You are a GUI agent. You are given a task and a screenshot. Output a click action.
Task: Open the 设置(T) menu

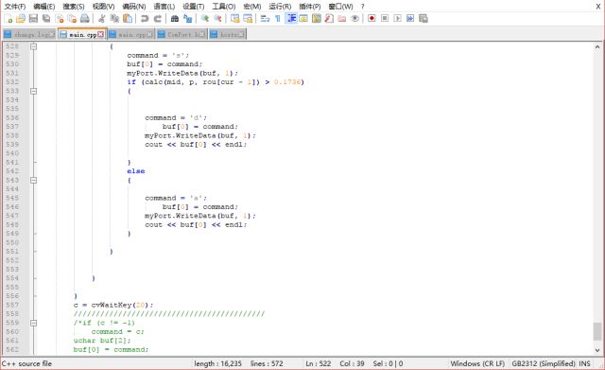(193, 7)
